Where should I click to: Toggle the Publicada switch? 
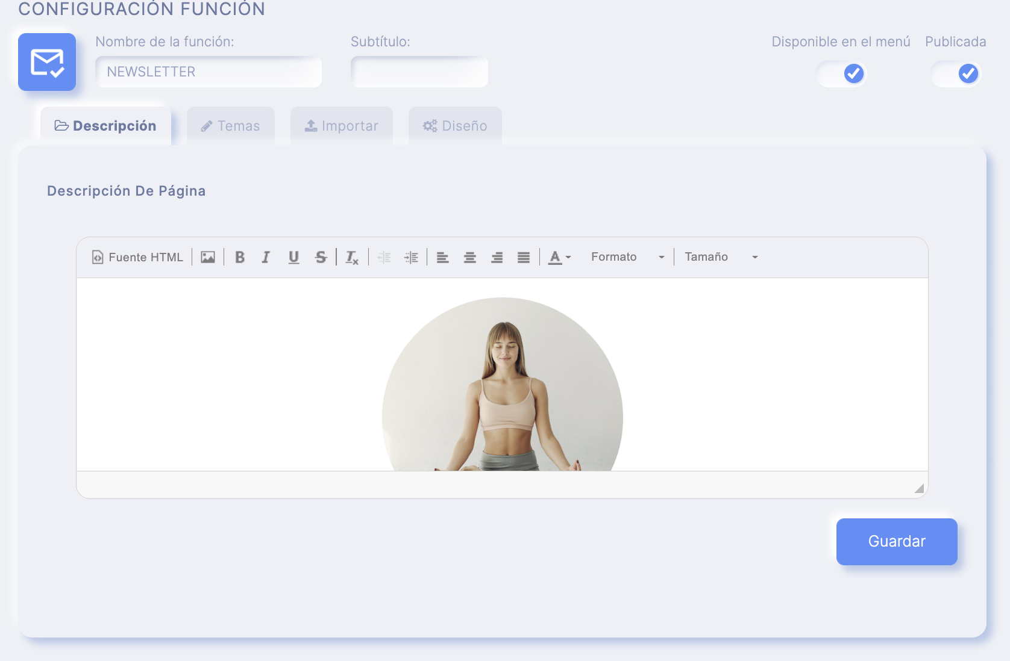pyautogui.click(x=956, y=73)
